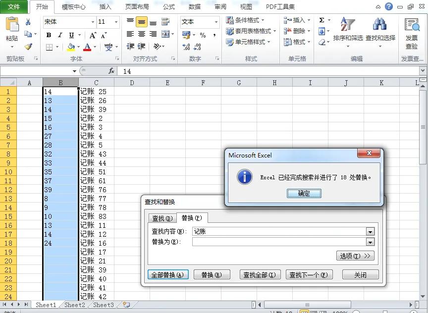Click the Cut scissors icon
Image resolution: width=428 pixels, height=313 pixels.
28,22
